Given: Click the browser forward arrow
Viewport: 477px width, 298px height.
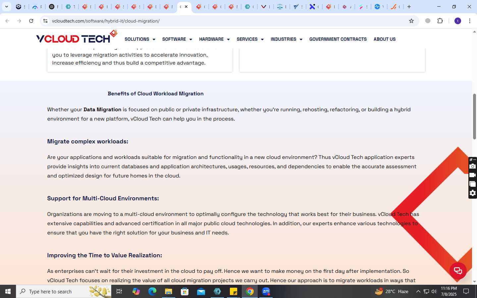Looking at the screenshot, I should tap(19, 21).
